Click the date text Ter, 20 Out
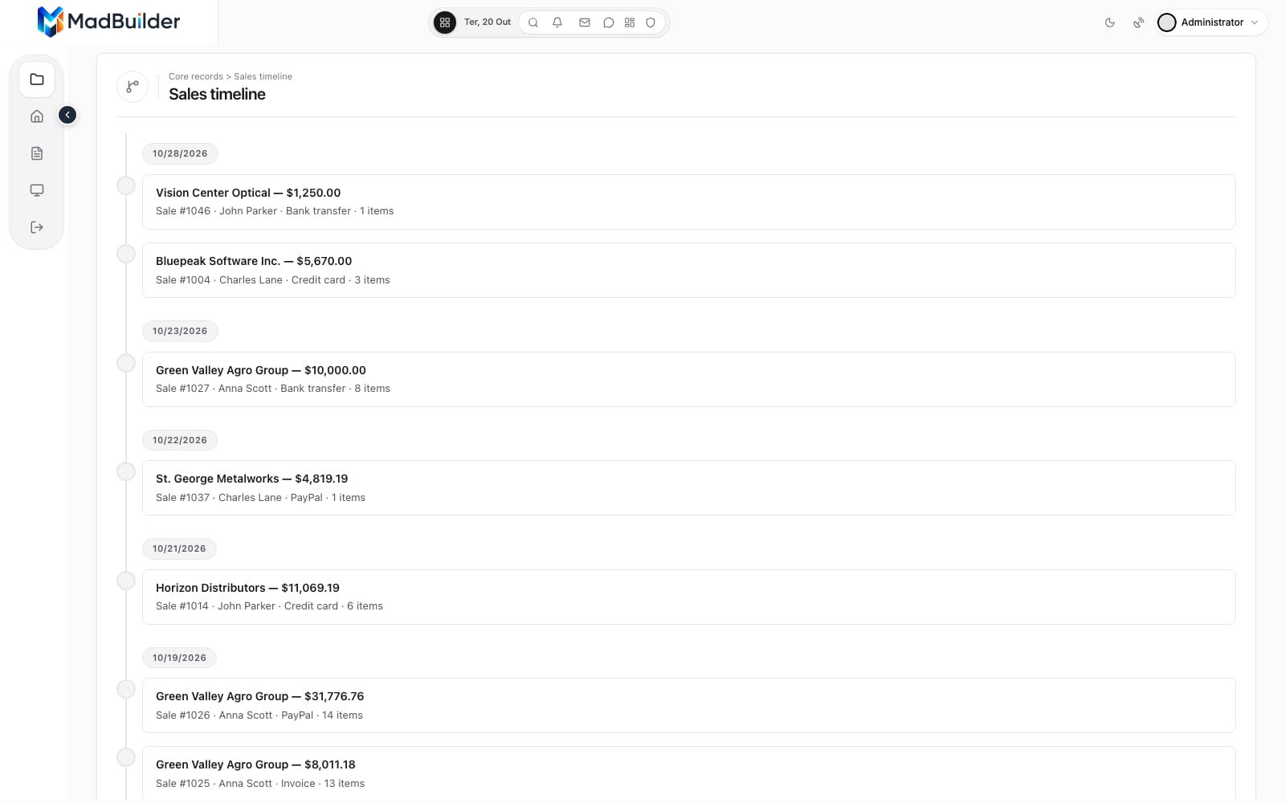1285x803 pixels. [x=487, y=22]
